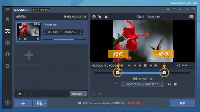Step back one frame
The width and height of the screenshot is (200, 112).
point(135,66)
